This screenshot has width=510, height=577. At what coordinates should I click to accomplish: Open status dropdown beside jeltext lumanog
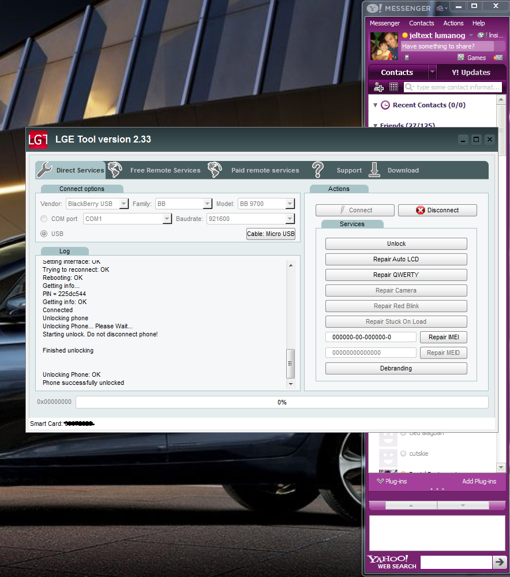pos(471,35)
